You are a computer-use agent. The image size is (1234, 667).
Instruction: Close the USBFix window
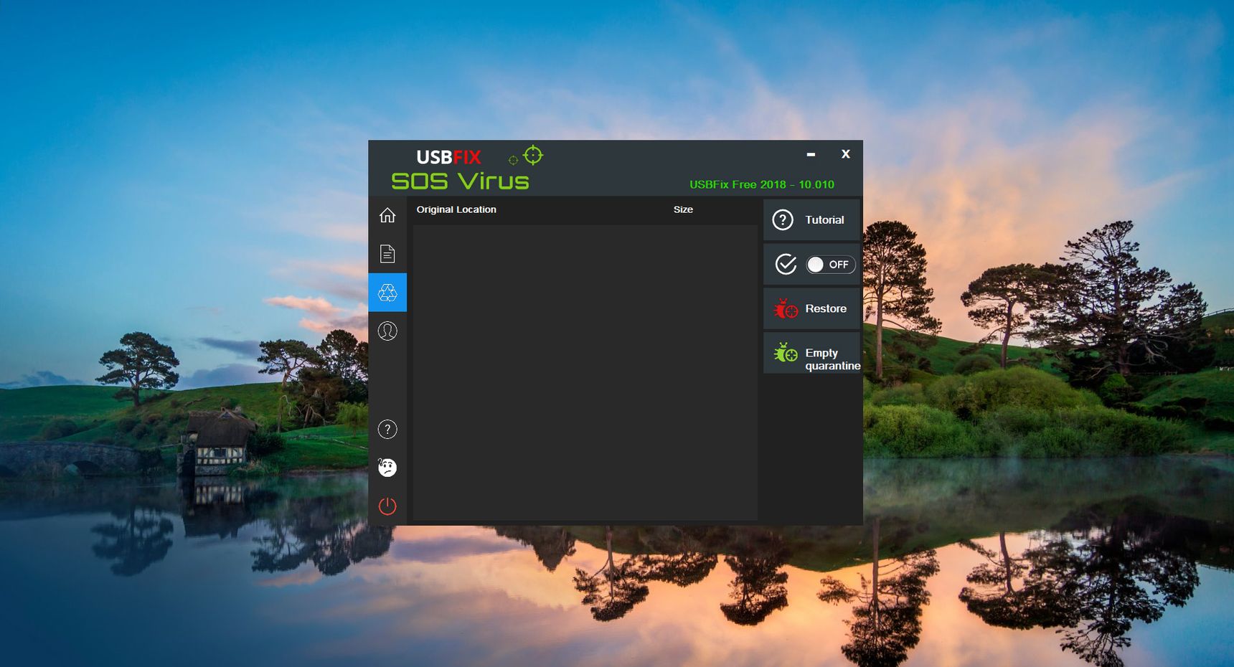click(x=846, y=154)
